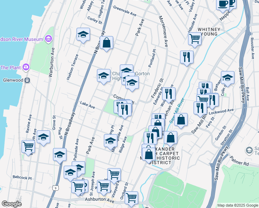Click the shopping cart marker on Ashburton Ave
The image size is (259, 208).
[x=131, y=198]
